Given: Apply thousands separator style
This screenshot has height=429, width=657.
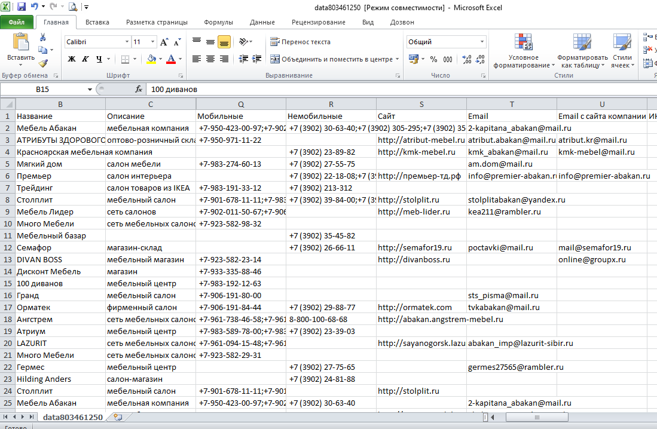Looking at the screenshot, I should (x=448, y=59).
